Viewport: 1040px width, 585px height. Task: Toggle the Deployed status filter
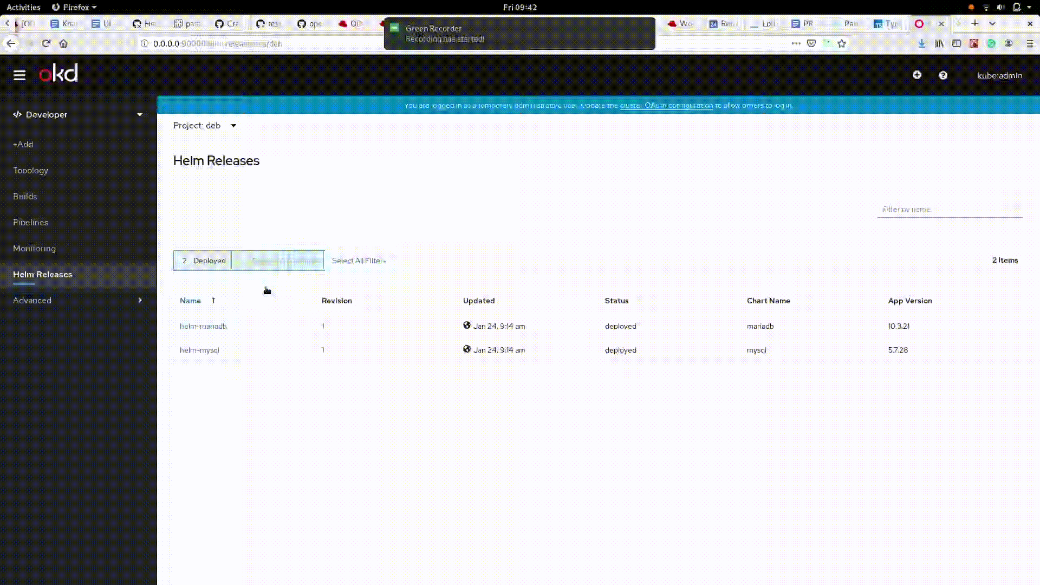tap(203, 261)
